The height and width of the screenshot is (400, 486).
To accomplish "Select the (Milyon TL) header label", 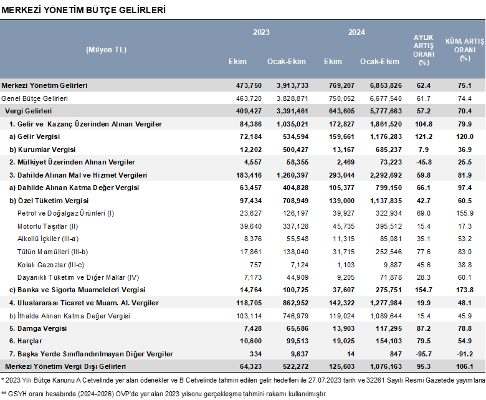I will (106, 50).
